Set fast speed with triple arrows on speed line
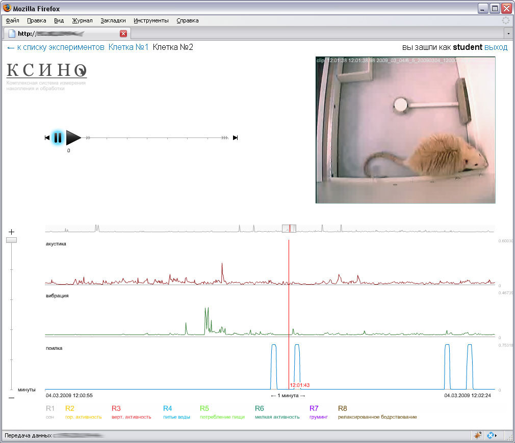The width and height of the screenshot is (515, 443). (x=225, y=137)
